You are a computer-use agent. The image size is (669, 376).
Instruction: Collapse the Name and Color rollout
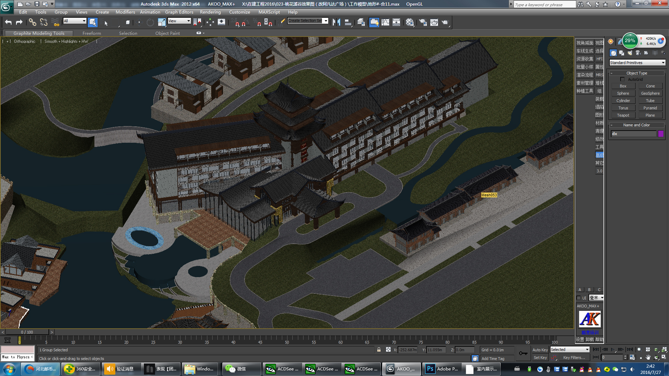point(637,125)
